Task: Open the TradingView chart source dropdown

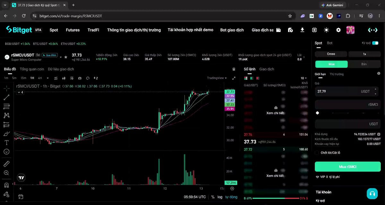Action: point(217,78)
